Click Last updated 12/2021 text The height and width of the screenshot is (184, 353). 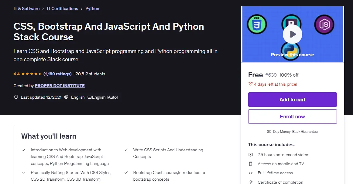click(41, 97)
